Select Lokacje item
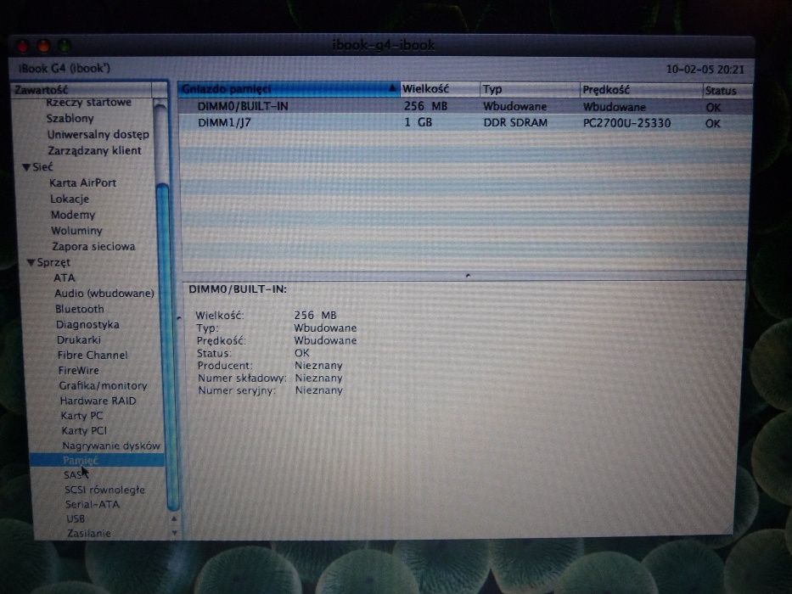 click(x=70, y=199)
